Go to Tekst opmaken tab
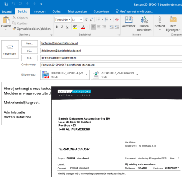 click(77, 11)
